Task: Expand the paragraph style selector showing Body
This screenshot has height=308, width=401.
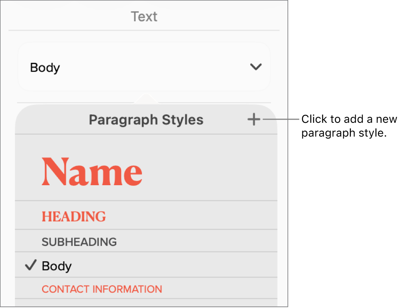Action: [x=144, y=67]
